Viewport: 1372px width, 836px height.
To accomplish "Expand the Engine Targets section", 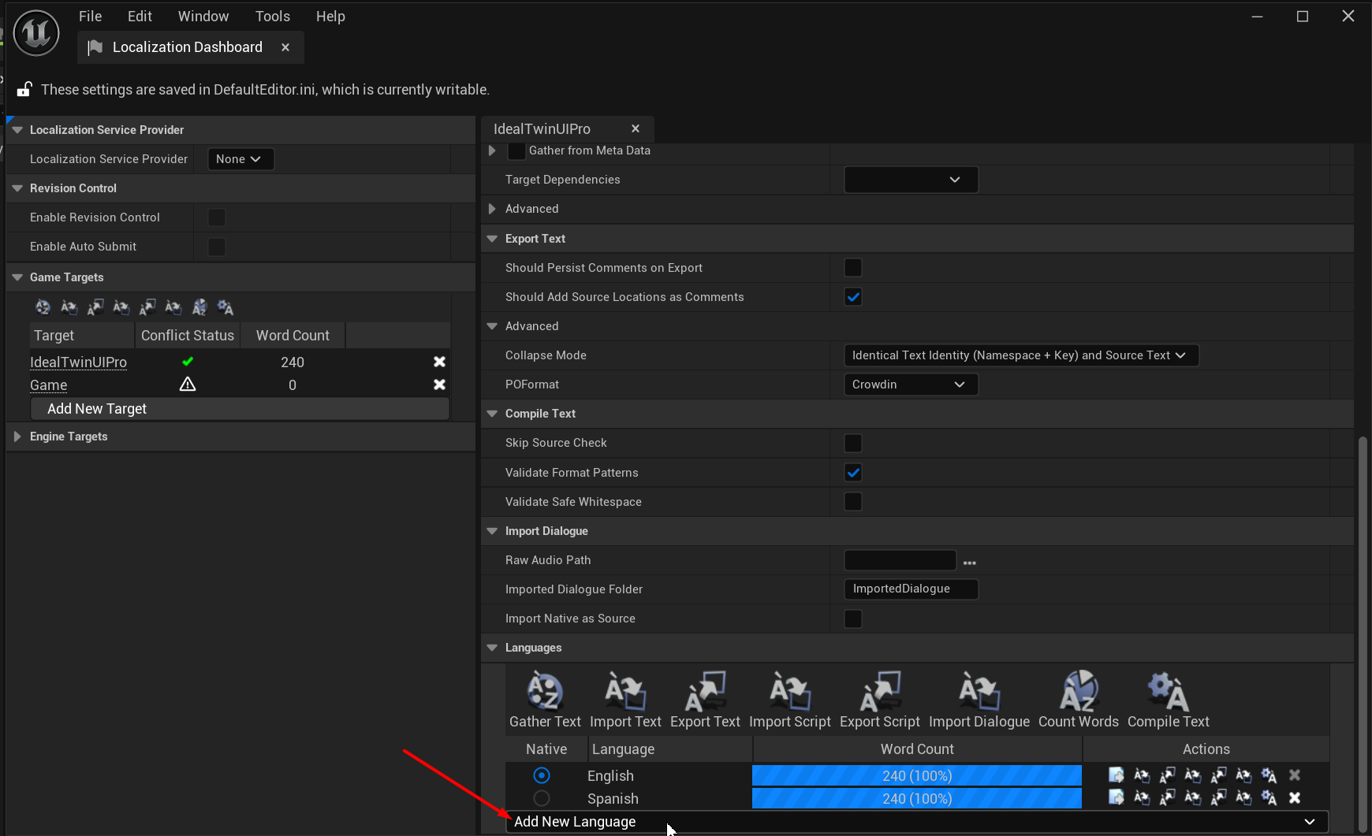I will point(17,437).
